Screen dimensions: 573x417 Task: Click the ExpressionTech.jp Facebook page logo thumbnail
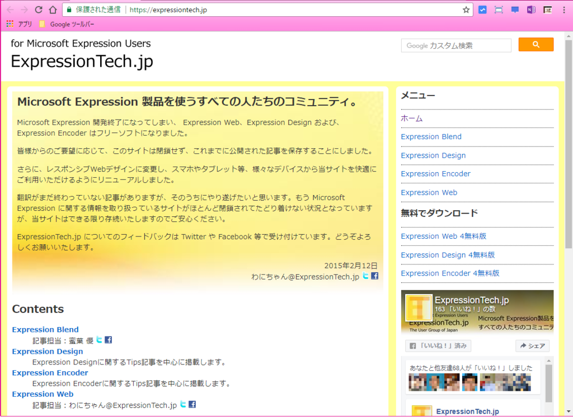(x=419, y=308)
